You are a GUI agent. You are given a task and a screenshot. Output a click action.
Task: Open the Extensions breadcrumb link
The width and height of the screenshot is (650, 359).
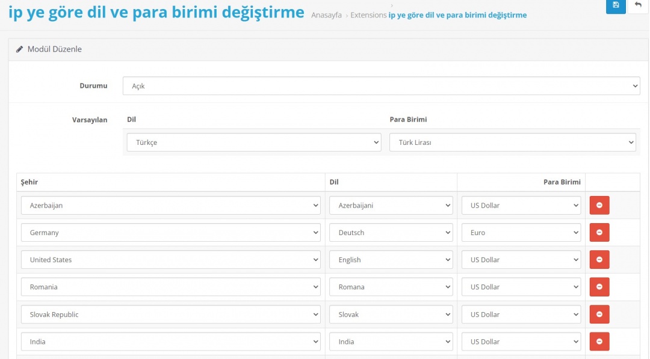(368, 15)
